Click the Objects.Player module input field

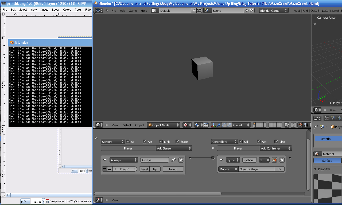tap(256, 169)
